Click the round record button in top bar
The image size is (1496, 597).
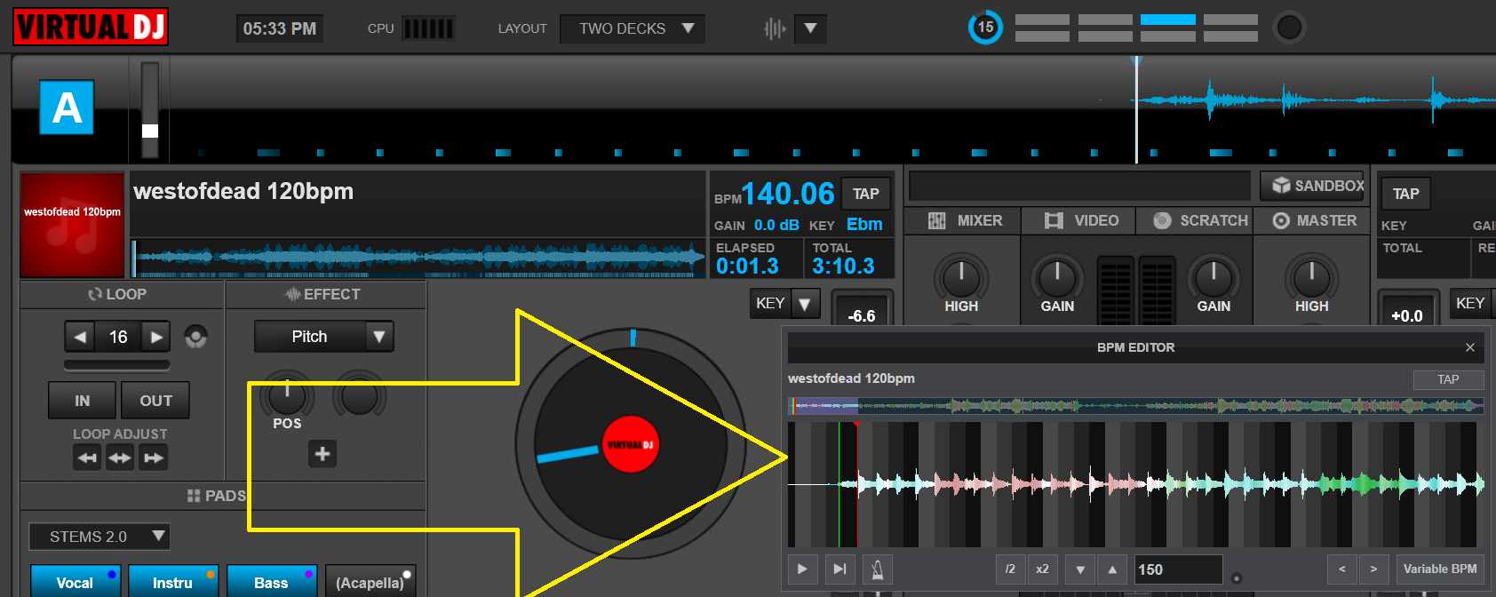pyautogui.click(x=1289, y=28)
